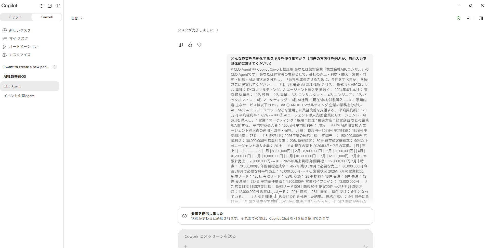Open the AI社員共通OS task
This screenshot has width=488, height=248.
[15, 76]
